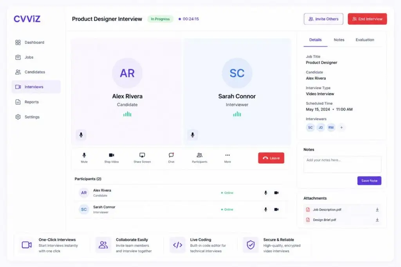Image resolution: width=401 pixels, height=267 pixels.
Task: Click the Product Designer job title value
Action: [x=322, y=63]
